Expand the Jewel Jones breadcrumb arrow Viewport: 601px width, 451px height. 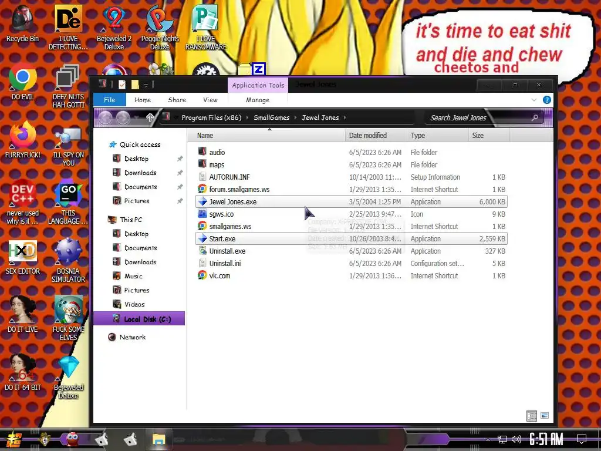coord(345,117)
